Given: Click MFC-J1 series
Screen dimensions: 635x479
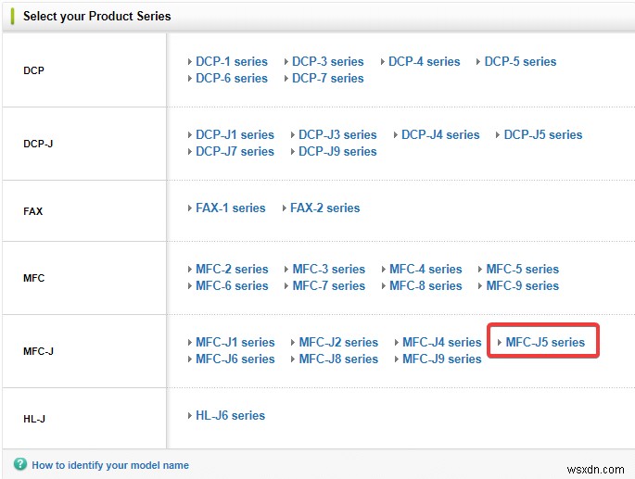Looking at the screenshot, I should [235, 342].
